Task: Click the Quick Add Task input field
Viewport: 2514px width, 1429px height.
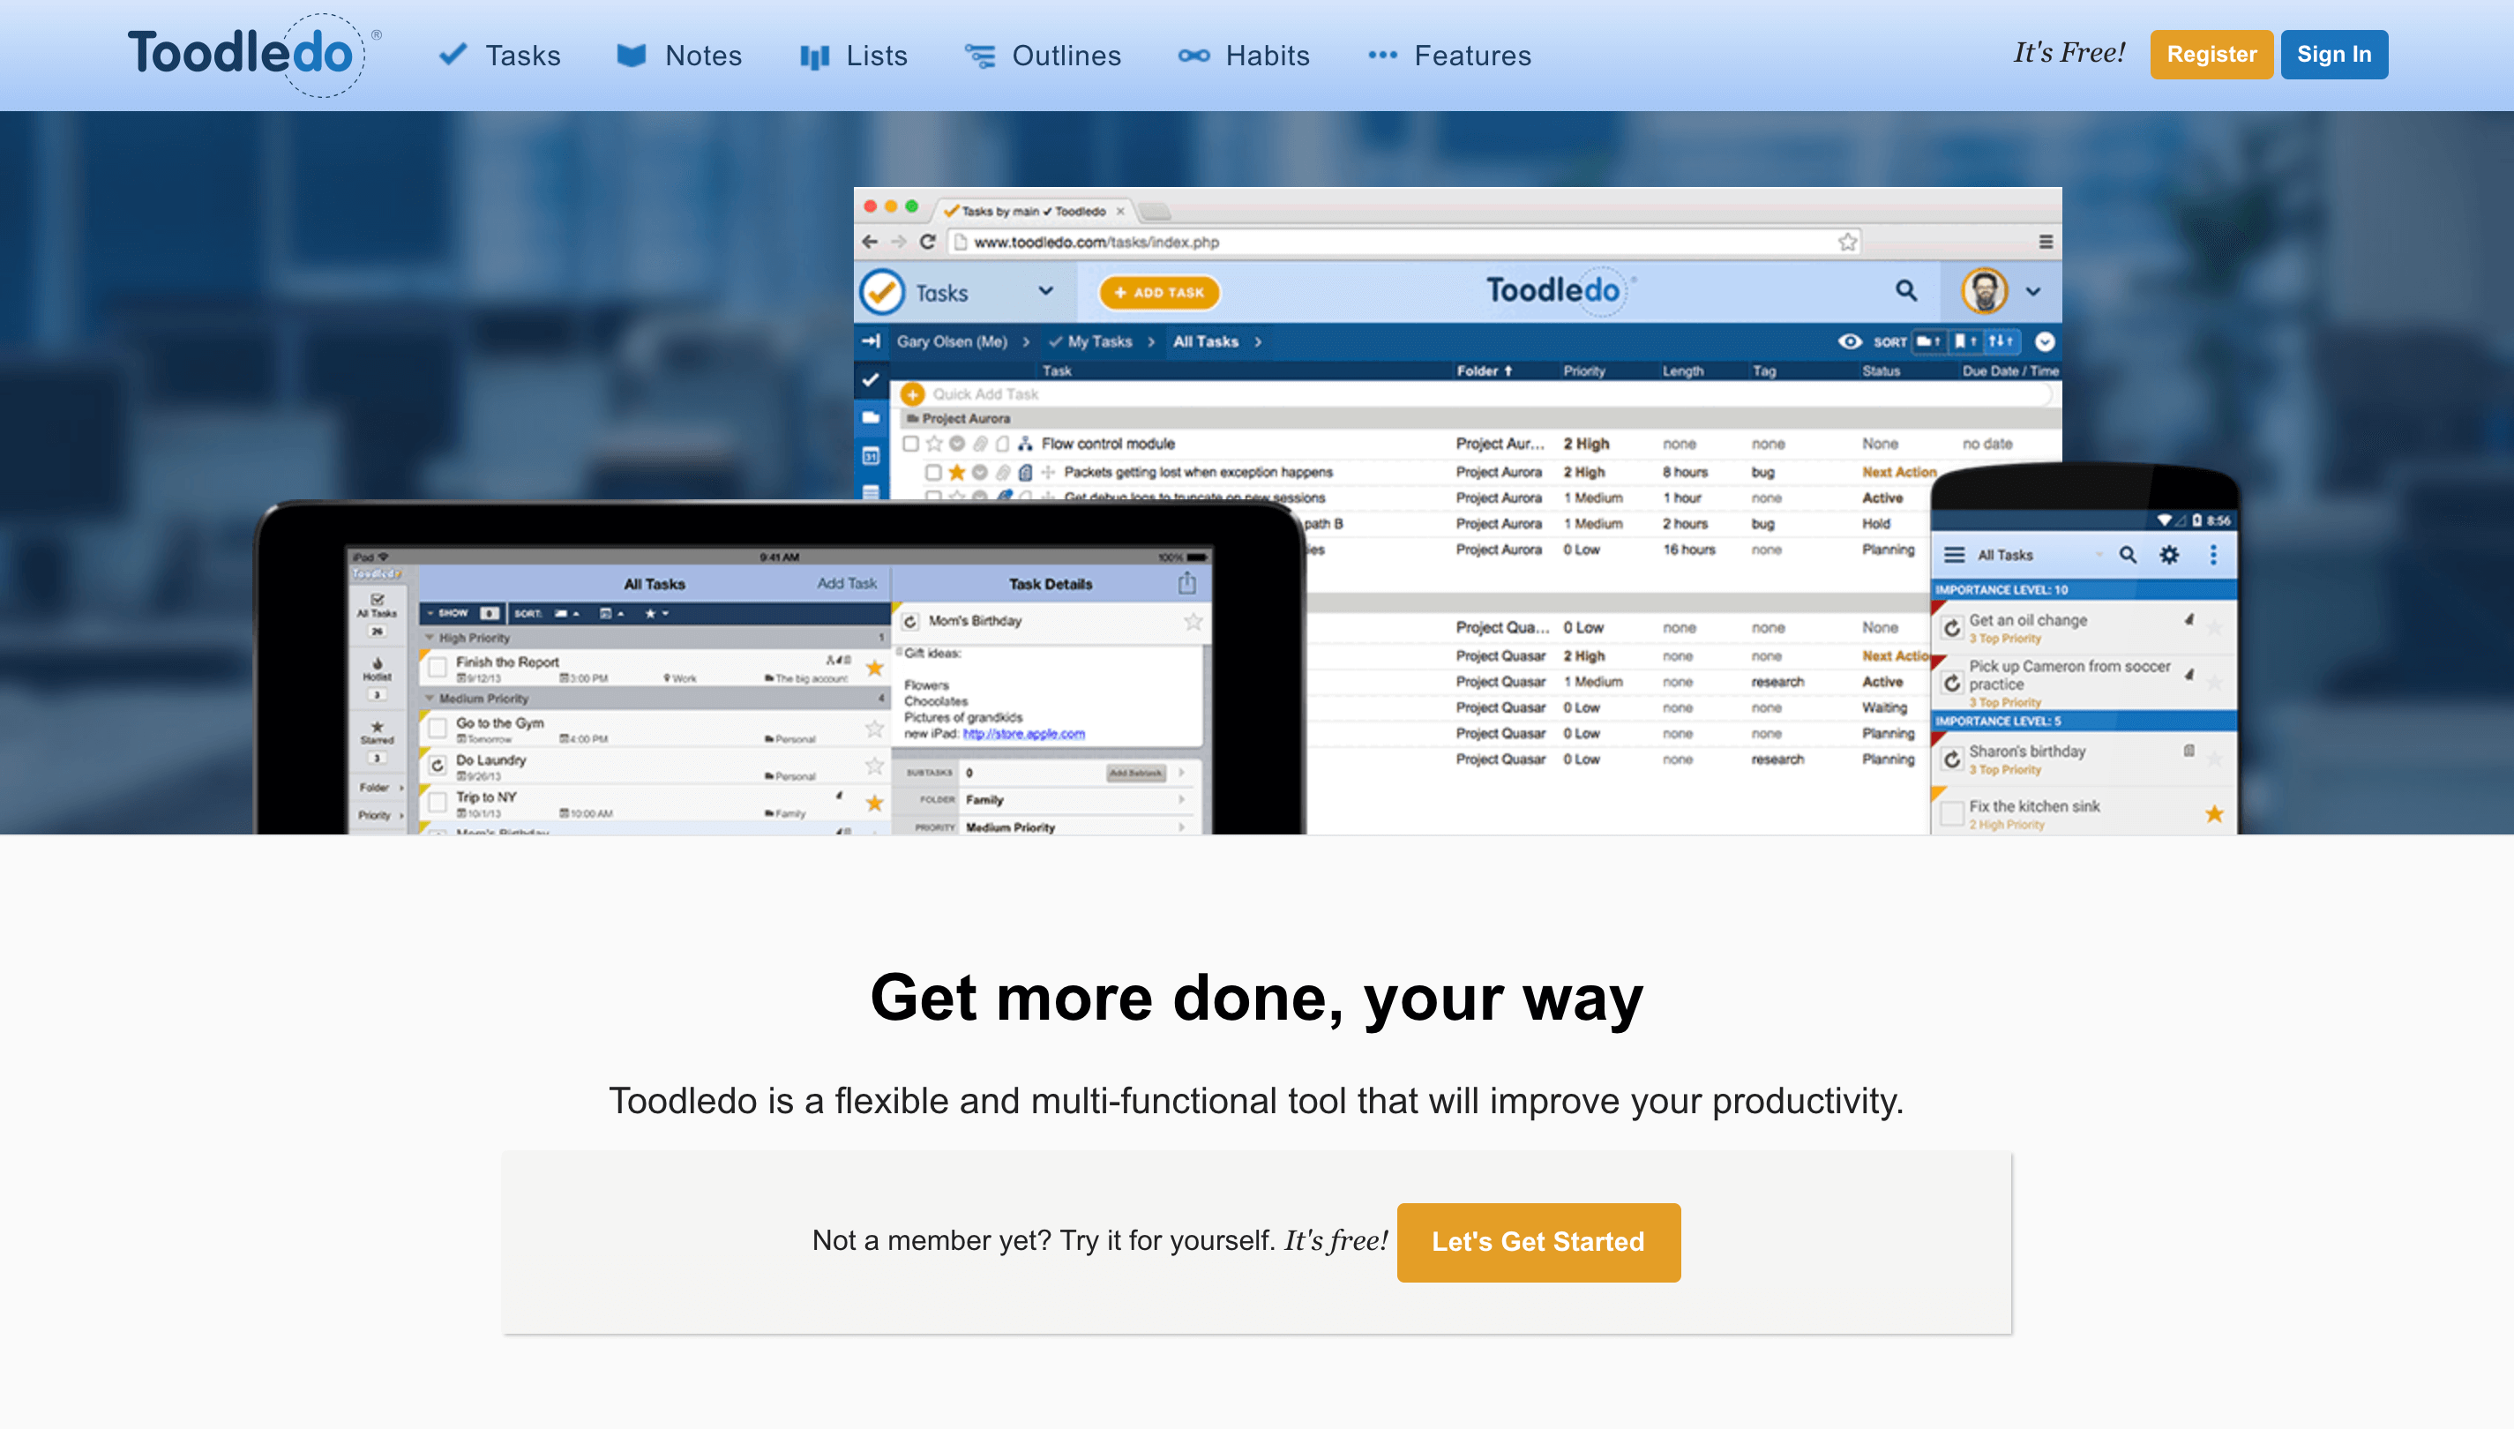Action: tap(1477, 393)
